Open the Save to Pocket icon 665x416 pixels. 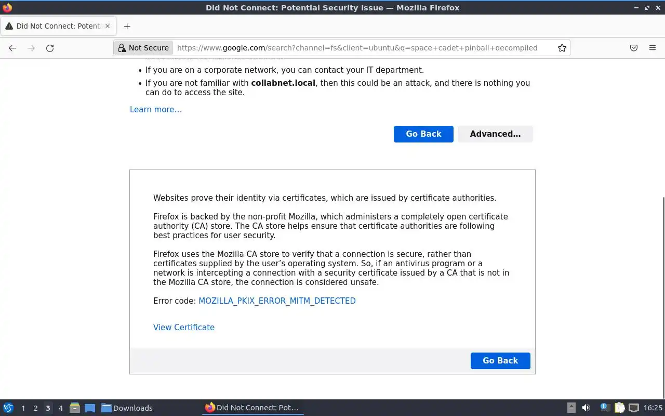[x=634, y=48]
